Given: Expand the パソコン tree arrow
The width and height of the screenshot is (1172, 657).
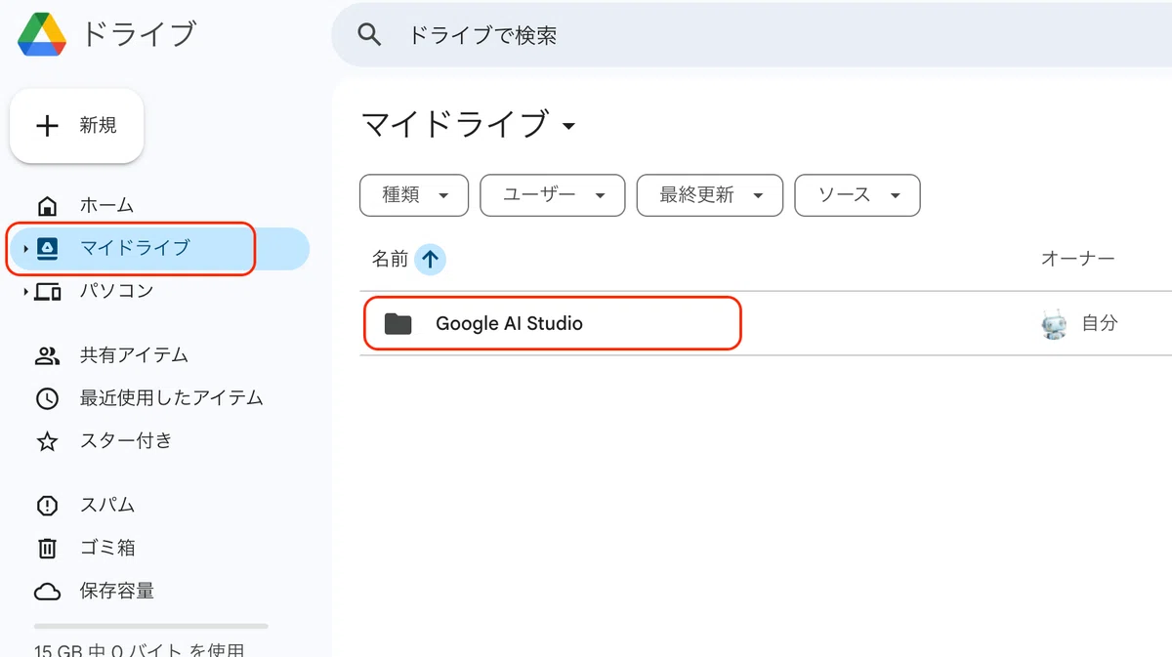Looking at the screenshot, I should [x=25, y=291].
